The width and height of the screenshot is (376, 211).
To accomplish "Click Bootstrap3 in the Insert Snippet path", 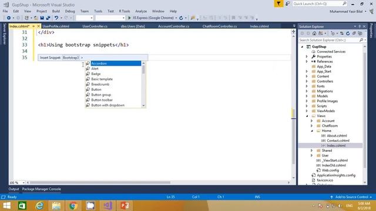I will (x=70, y=57).
